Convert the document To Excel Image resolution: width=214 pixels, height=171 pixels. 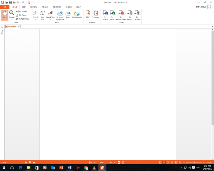click(112, 15)
